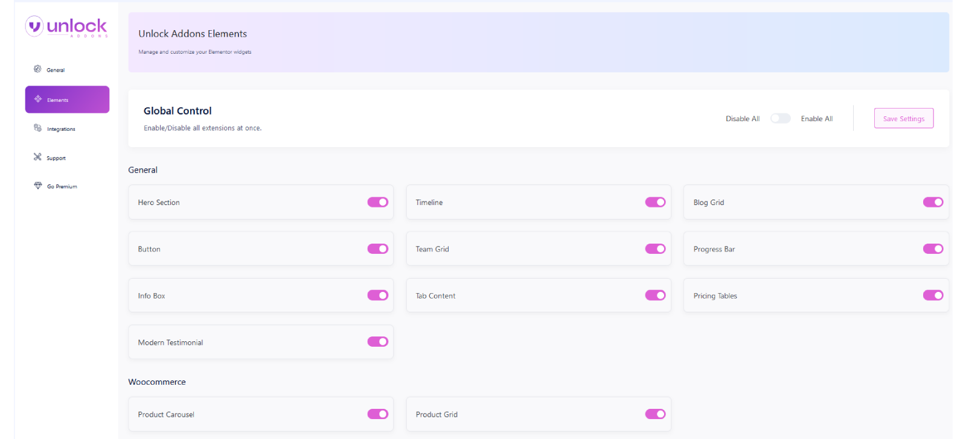Screen dimensions: 966x439
Task: Select the Elements menu label
Action: [x=58, y=100]
